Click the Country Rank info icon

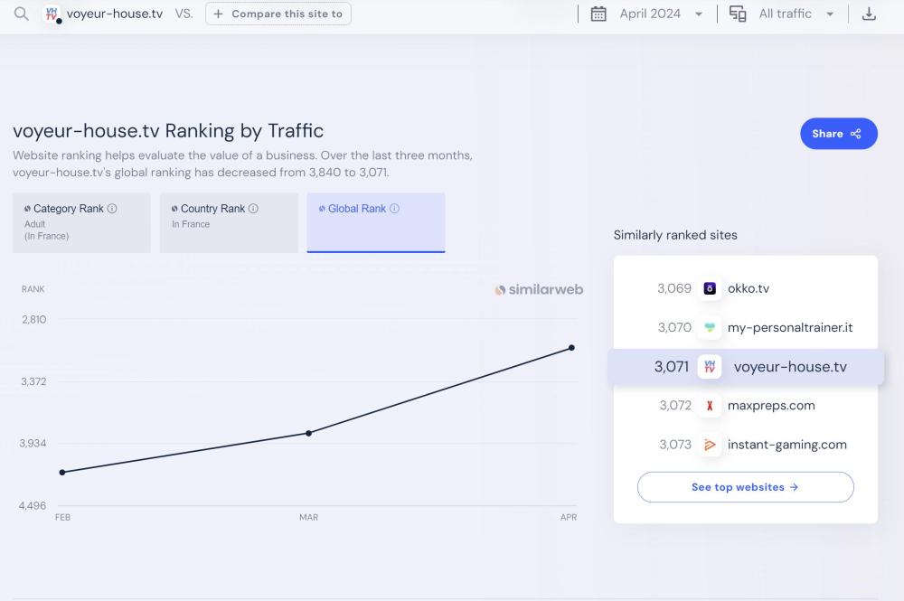(x=253, y=209)
